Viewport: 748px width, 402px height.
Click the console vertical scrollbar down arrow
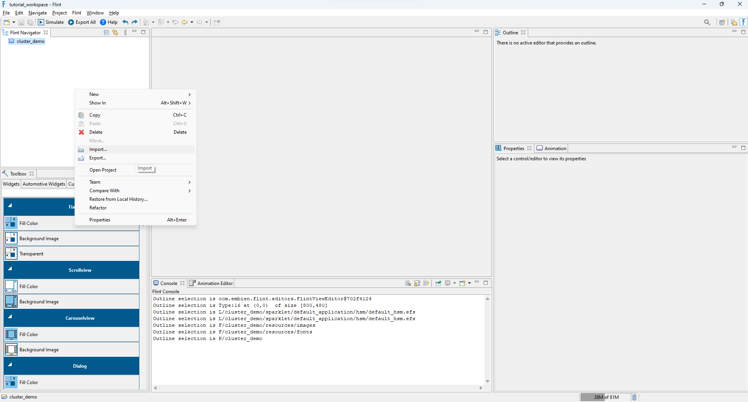click(x=488, y=381)
